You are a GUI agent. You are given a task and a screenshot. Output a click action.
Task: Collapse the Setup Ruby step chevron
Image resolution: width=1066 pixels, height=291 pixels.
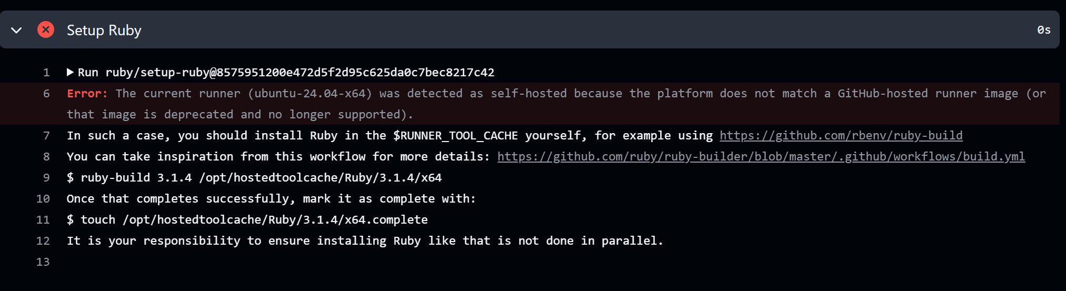[16, 30]
